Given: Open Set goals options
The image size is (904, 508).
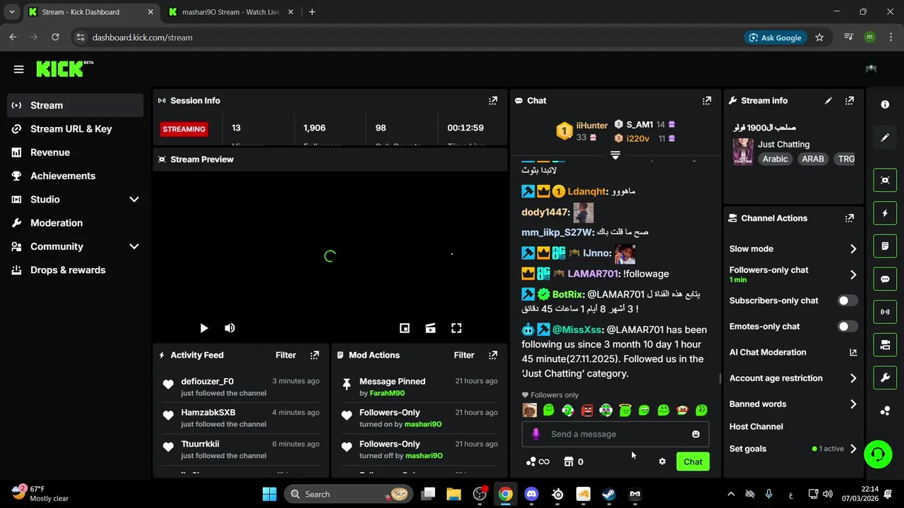Looking at the screenshot, I should click(793, 449).
